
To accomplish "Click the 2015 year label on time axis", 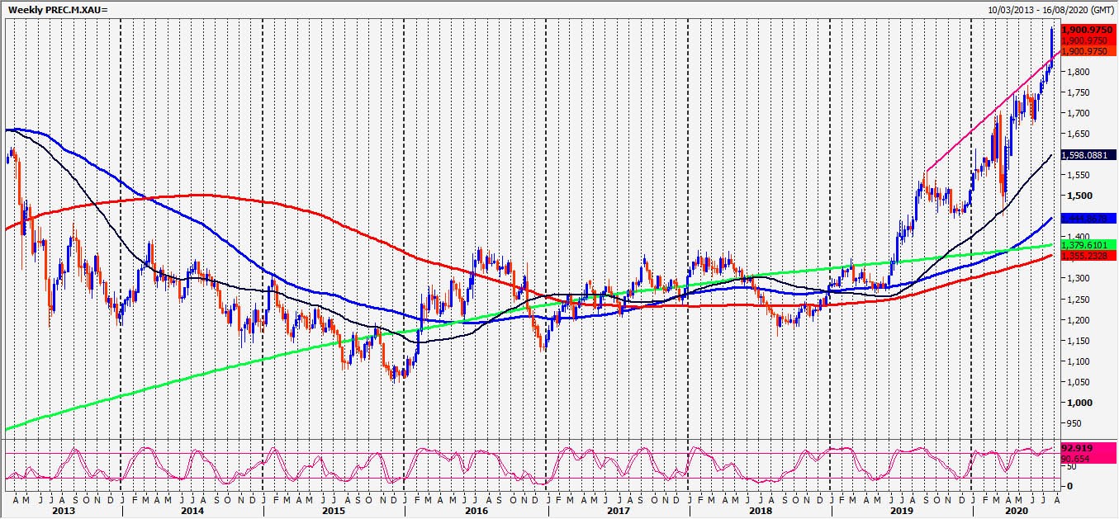I will [x=333, y=512].
